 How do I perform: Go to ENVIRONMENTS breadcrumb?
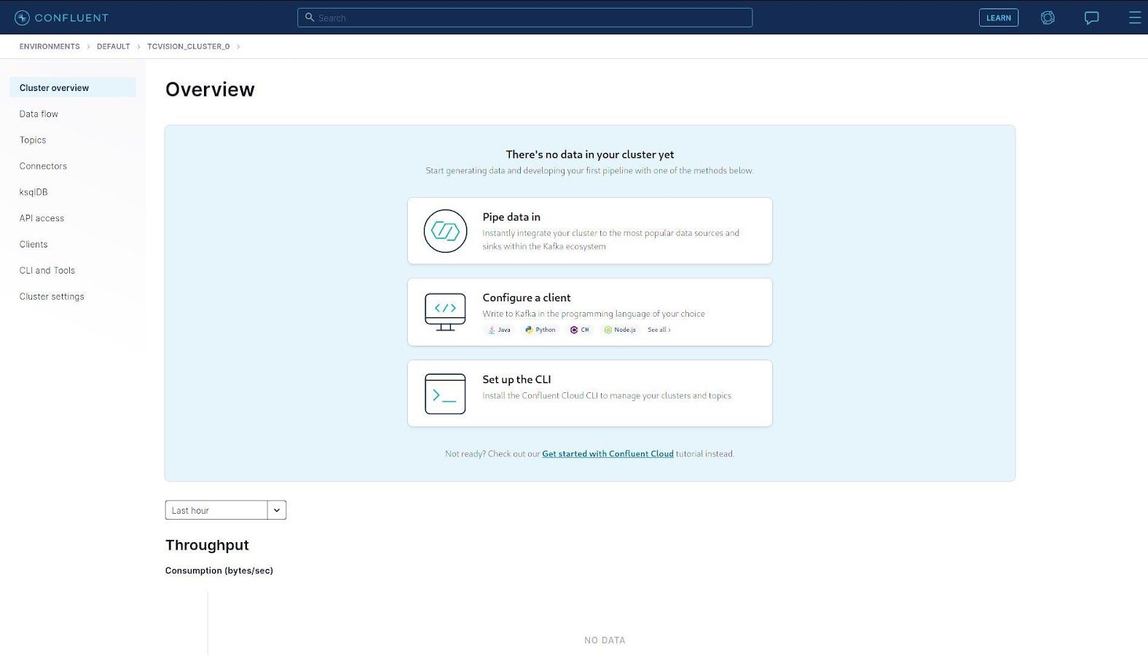tap(50, 47)
